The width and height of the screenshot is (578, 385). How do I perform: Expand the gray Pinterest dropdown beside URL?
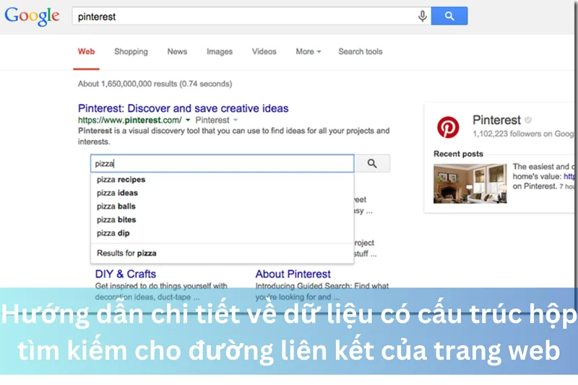(x=236, y=120)
